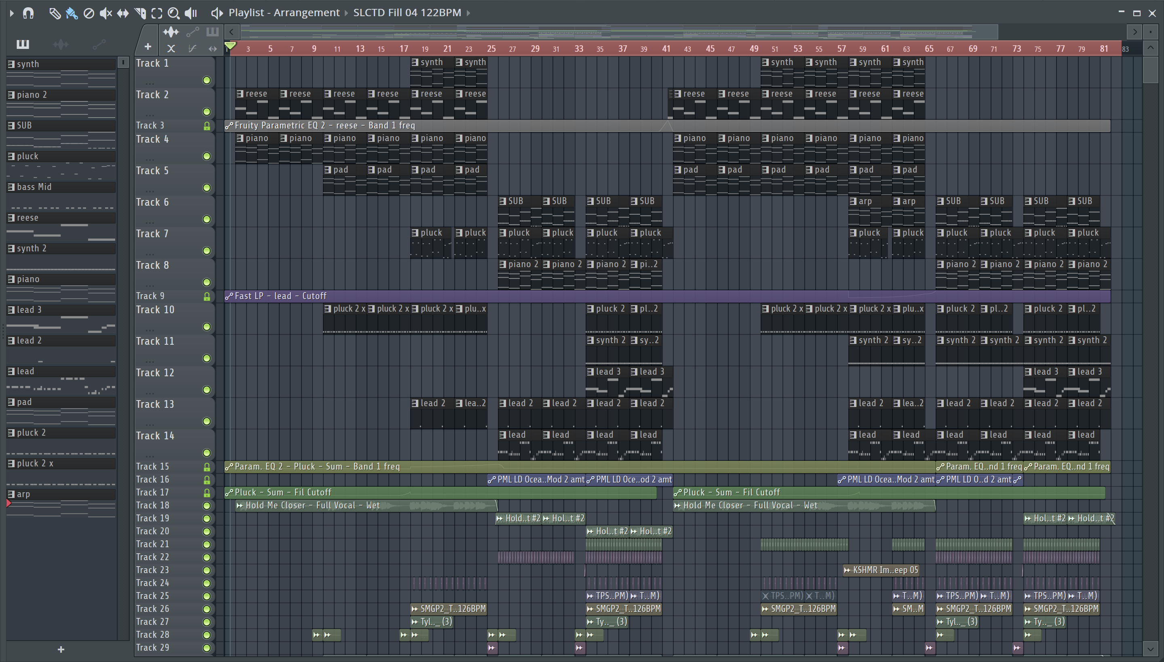Screen dimensions: 1164x662
Task: Click bar 41 on the timeline ruler
Action: [666, 48]
